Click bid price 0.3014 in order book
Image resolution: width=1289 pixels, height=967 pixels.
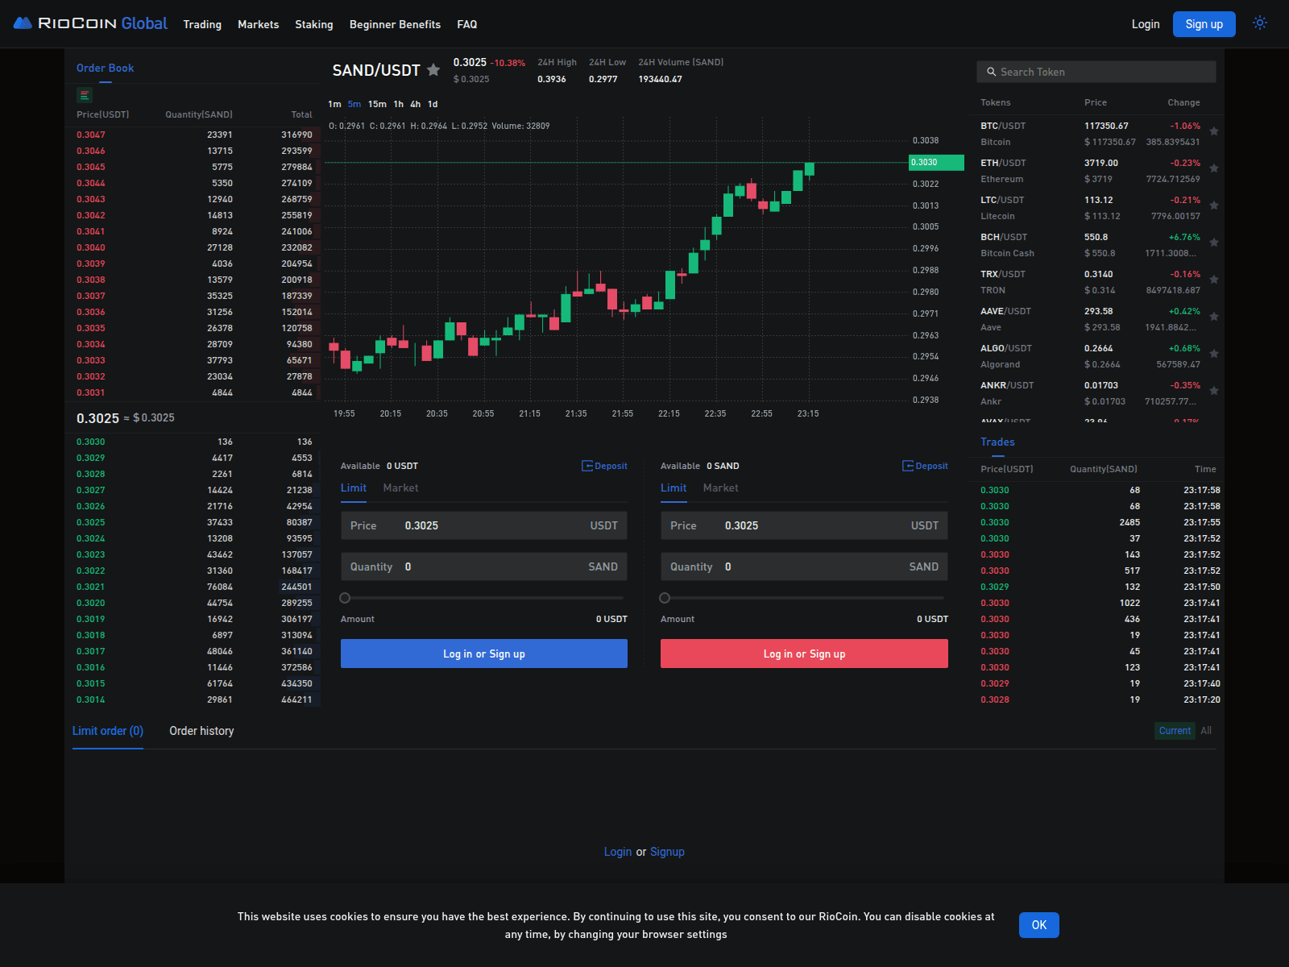point(91,699)
